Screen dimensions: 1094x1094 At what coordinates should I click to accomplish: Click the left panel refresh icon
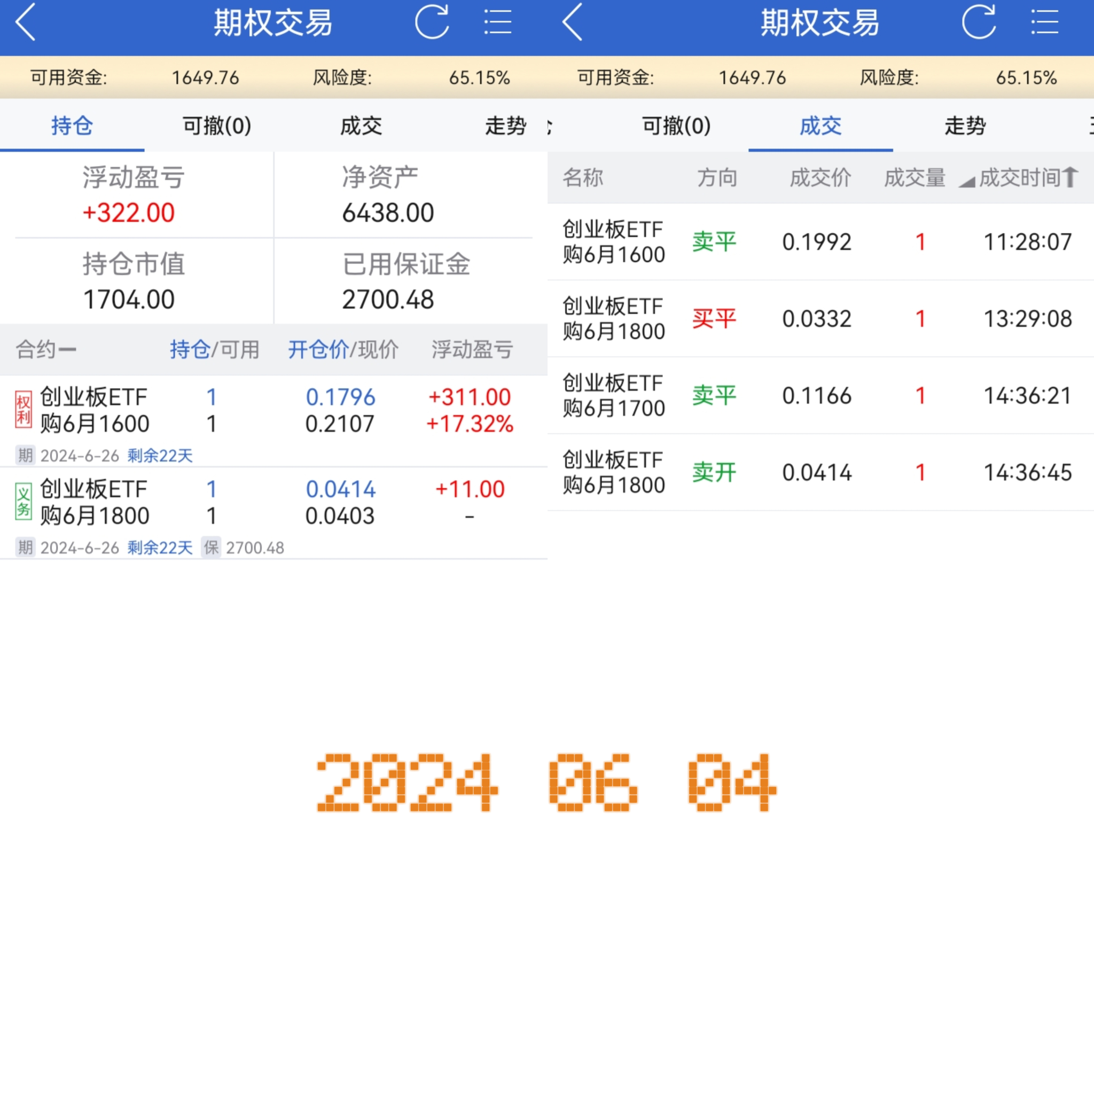click(x=432, y=22)
